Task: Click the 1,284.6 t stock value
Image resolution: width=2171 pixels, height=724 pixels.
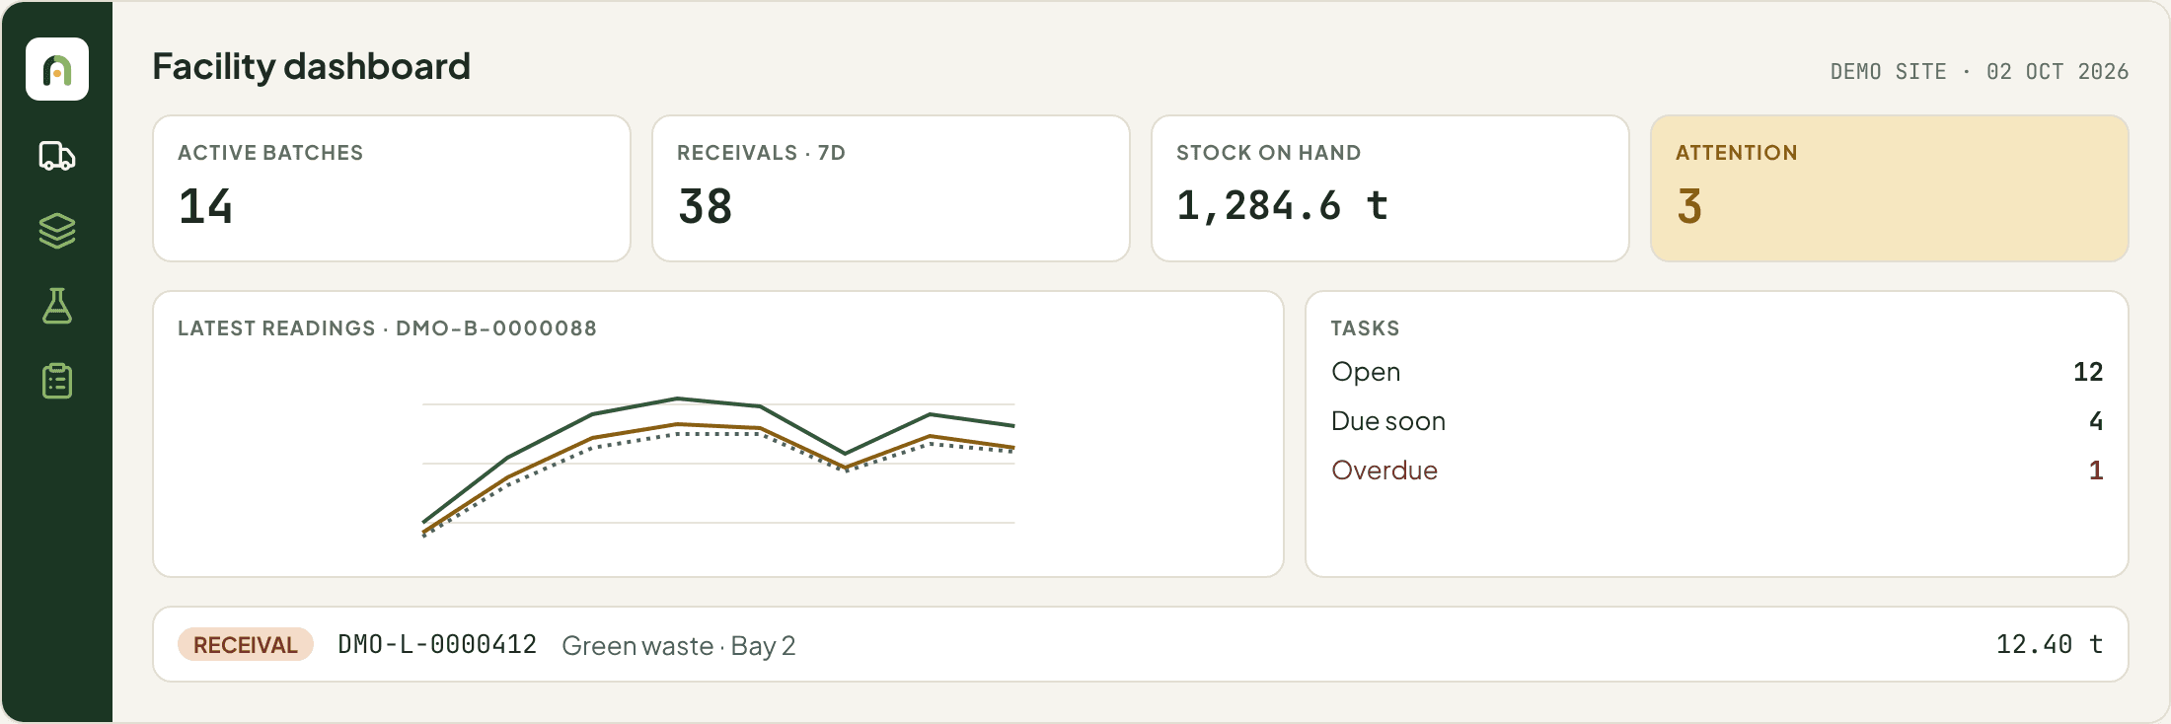Action: click(x=1283, y=206)
